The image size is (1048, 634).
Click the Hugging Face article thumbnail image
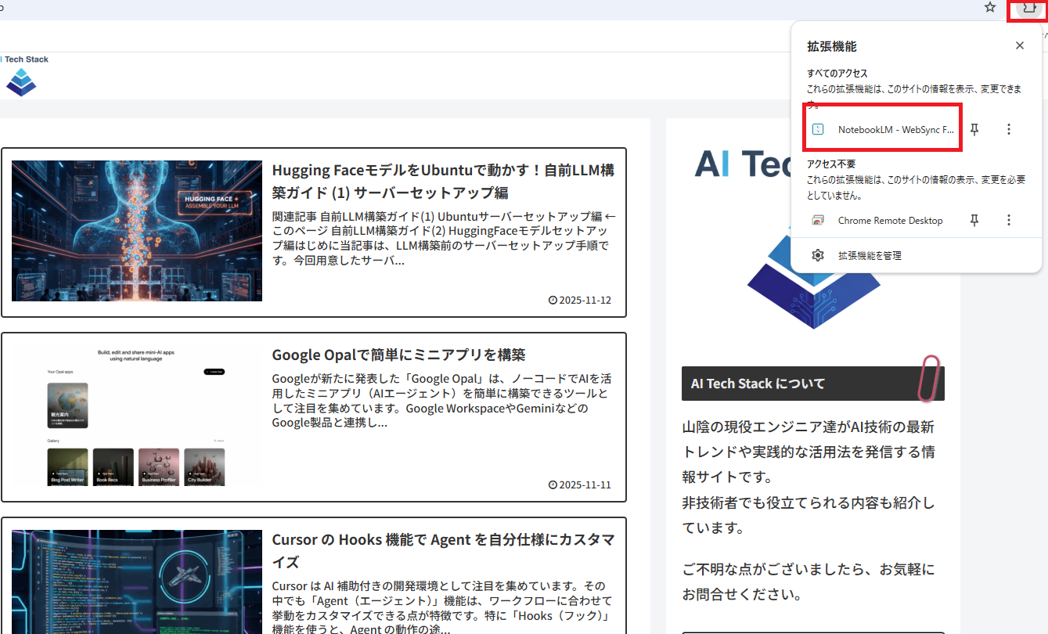click(x=137, y=231)
